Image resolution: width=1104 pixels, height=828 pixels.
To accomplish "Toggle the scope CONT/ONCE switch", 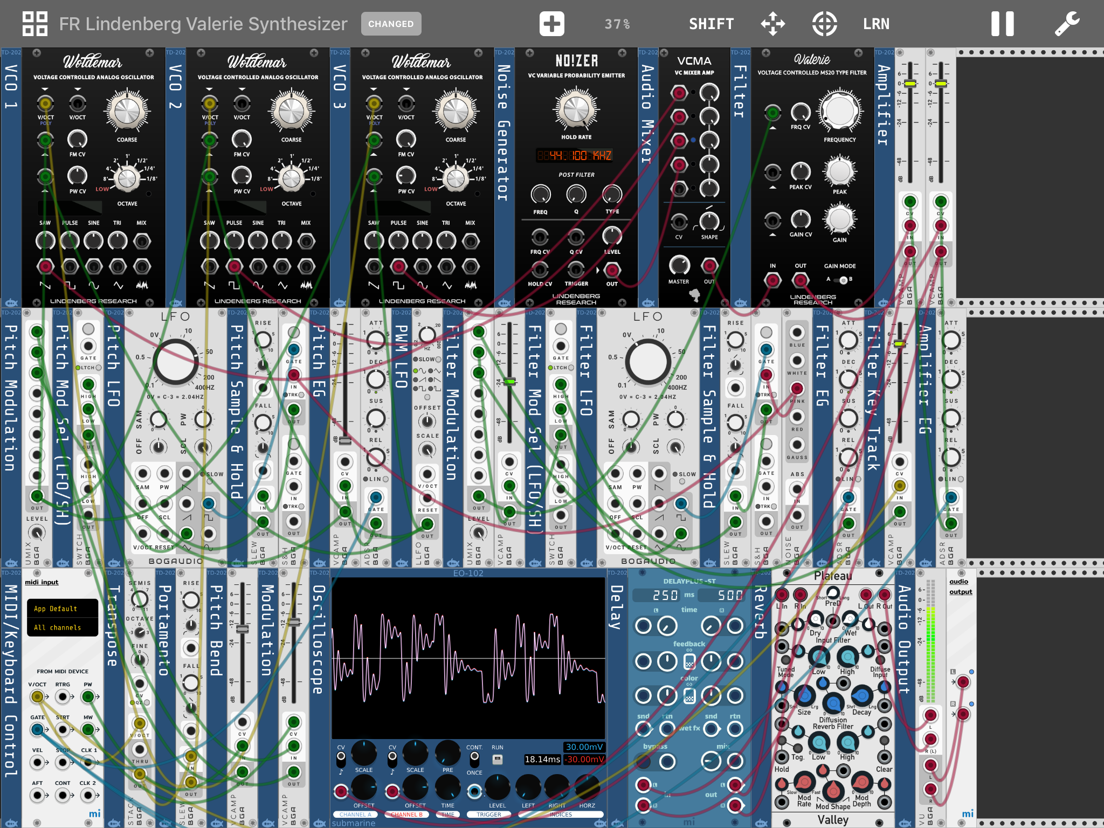I will pos(474,759).
